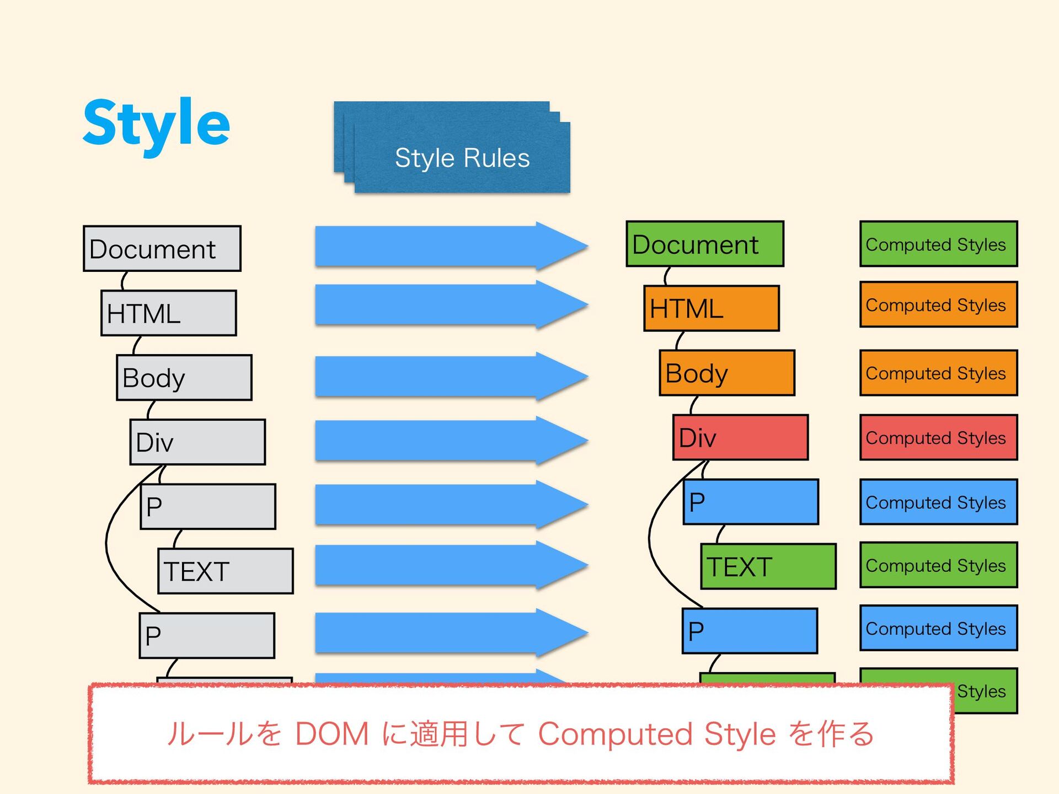Click the gray P node directly under Div
This screenshot has height=794, width=1059.
pyautogui.click(x=208, y=507)
